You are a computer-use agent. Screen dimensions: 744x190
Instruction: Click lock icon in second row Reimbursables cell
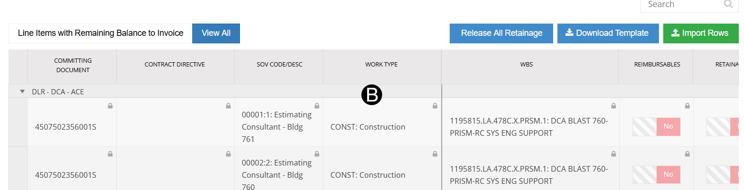click(x=687, y=154)
